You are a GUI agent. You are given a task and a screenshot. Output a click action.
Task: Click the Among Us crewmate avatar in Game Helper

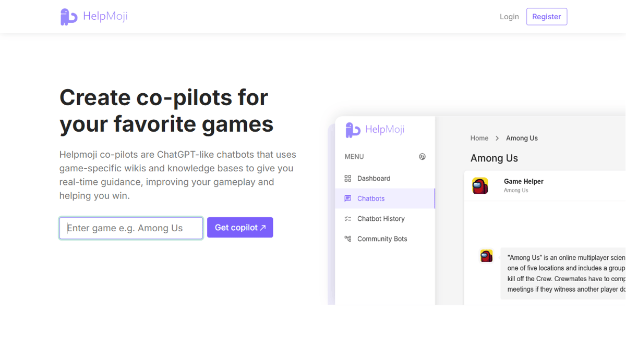coord(480,186)
